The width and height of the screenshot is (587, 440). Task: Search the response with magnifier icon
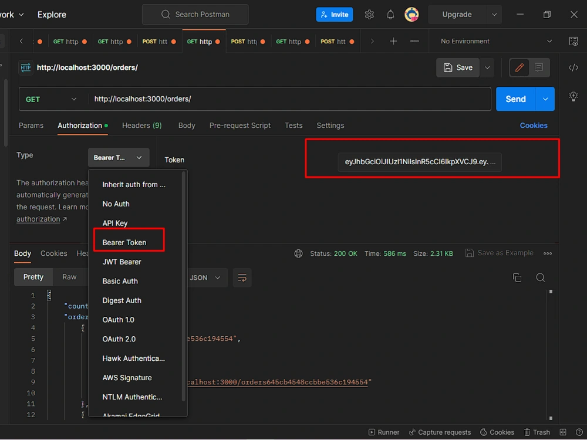[540, 277]
